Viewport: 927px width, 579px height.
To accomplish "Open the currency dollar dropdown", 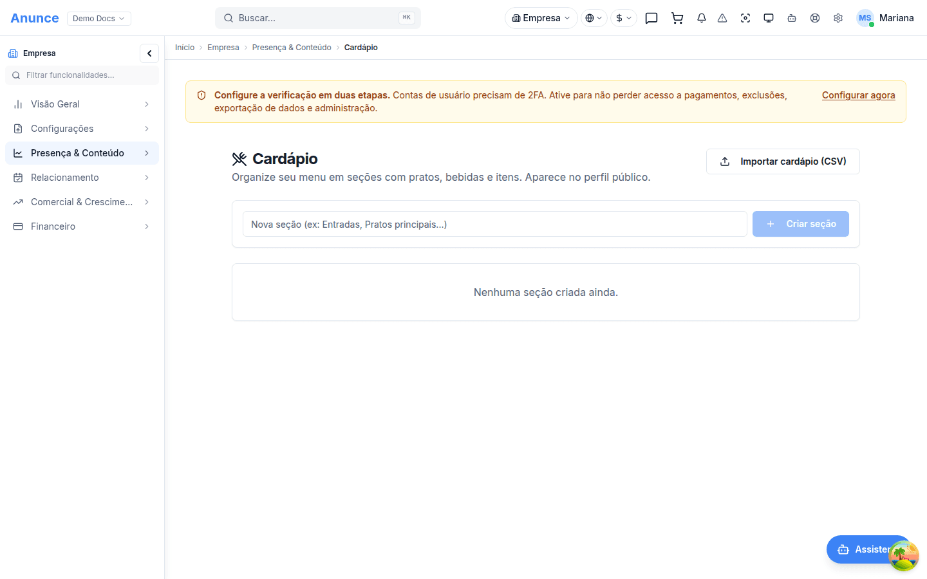I will point(624,18).
